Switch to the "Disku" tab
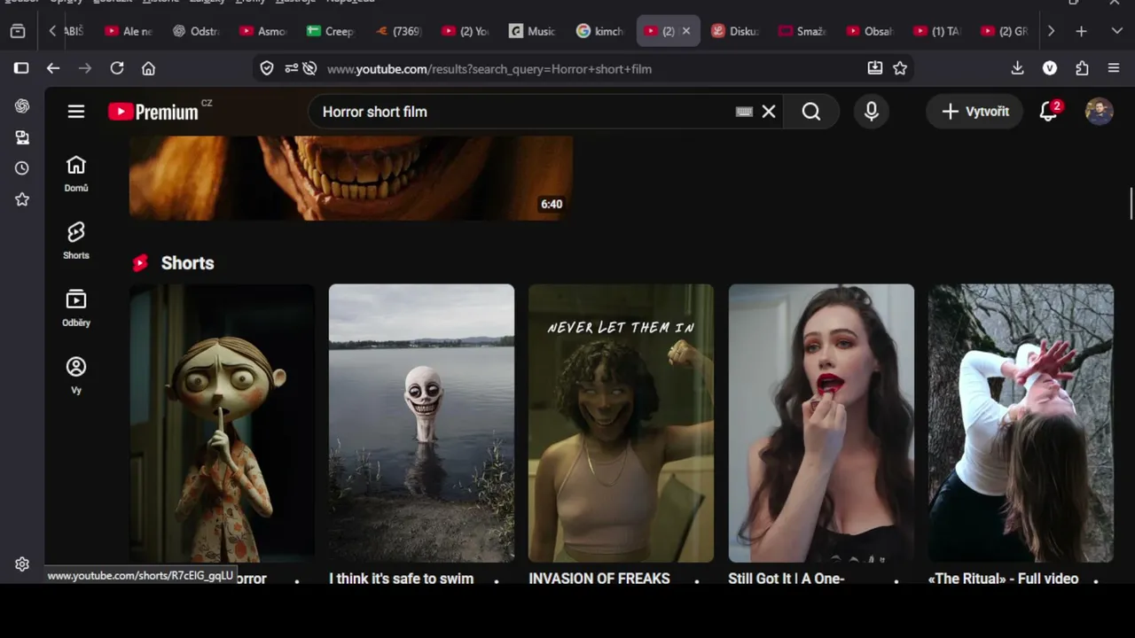 [x=736, y=31]
